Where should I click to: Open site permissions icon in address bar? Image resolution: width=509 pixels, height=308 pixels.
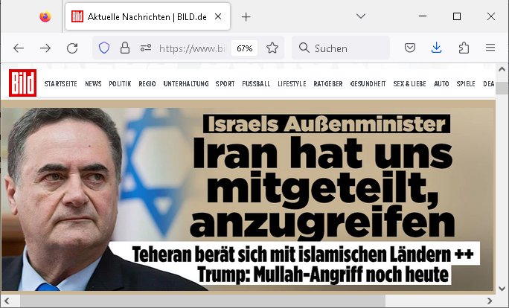[146, 48]
